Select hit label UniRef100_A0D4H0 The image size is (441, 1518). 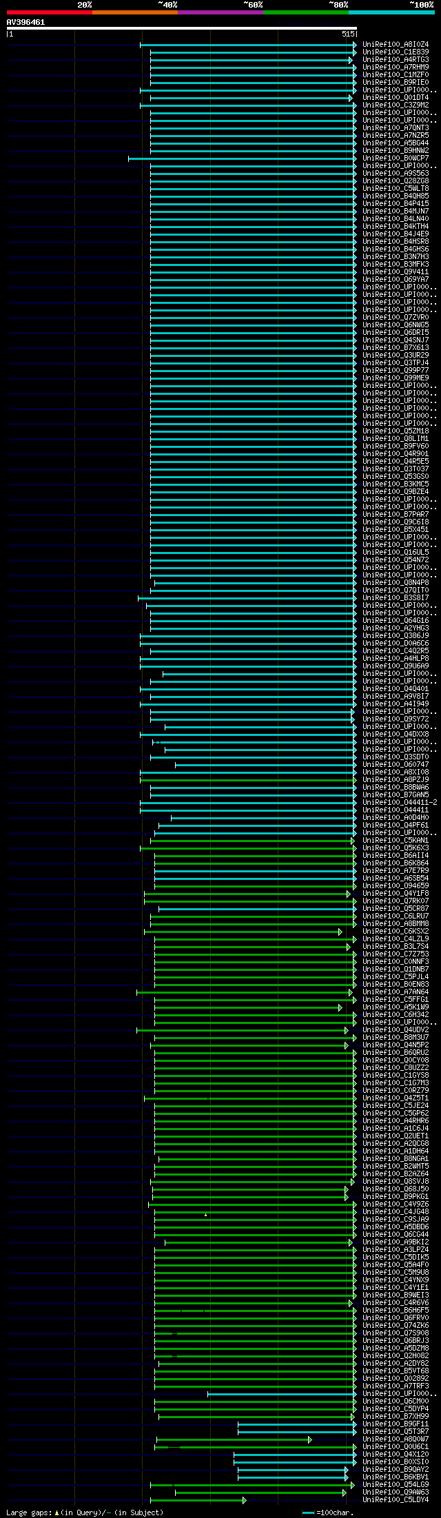click(x=396, y=818)
